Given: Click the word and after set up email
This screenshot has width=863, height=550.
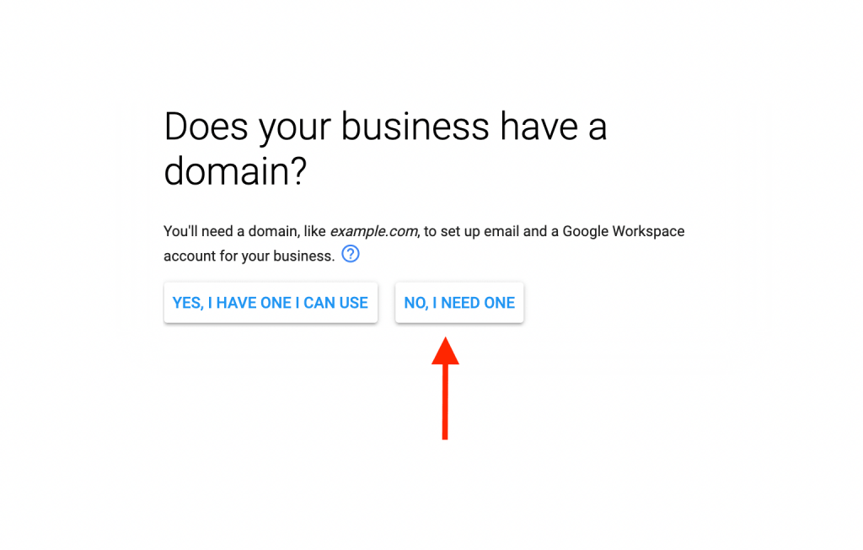Looking at the screenshot, I should 535,231.
